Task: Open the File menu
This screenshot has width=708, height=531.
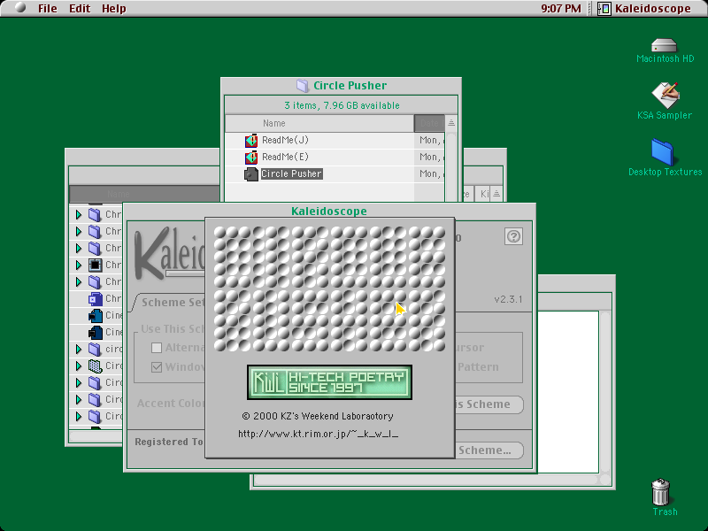Action: (48, 9)
